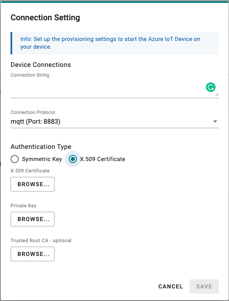Browse for the Trusted Root CA file
The width and height of the screenshot is (229, 301).
[x=33, y=254]
